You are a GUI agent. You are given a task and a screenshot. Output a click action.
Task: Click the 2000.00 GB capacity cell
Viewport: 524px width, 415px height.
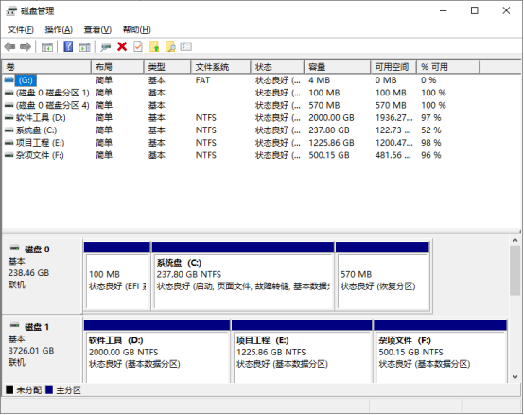click(x=331, y=118)
